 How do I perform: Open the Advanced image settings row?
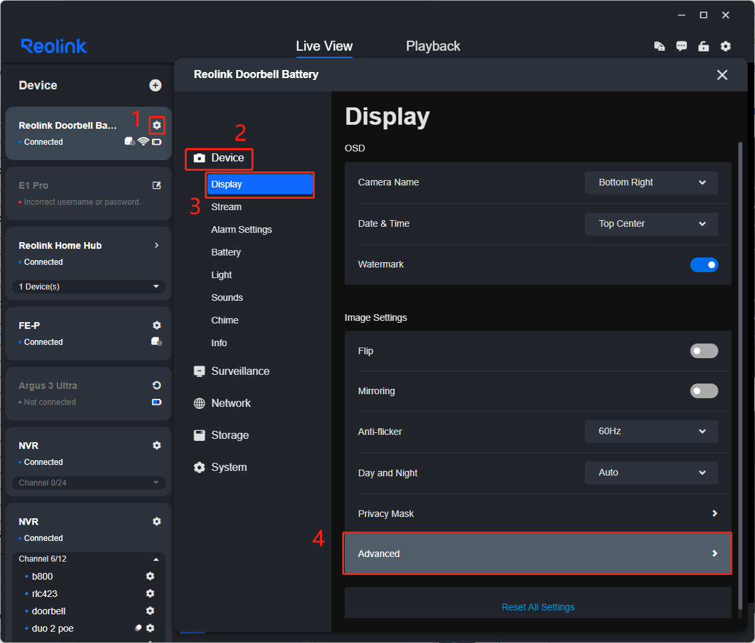click(x=538, y=554)
